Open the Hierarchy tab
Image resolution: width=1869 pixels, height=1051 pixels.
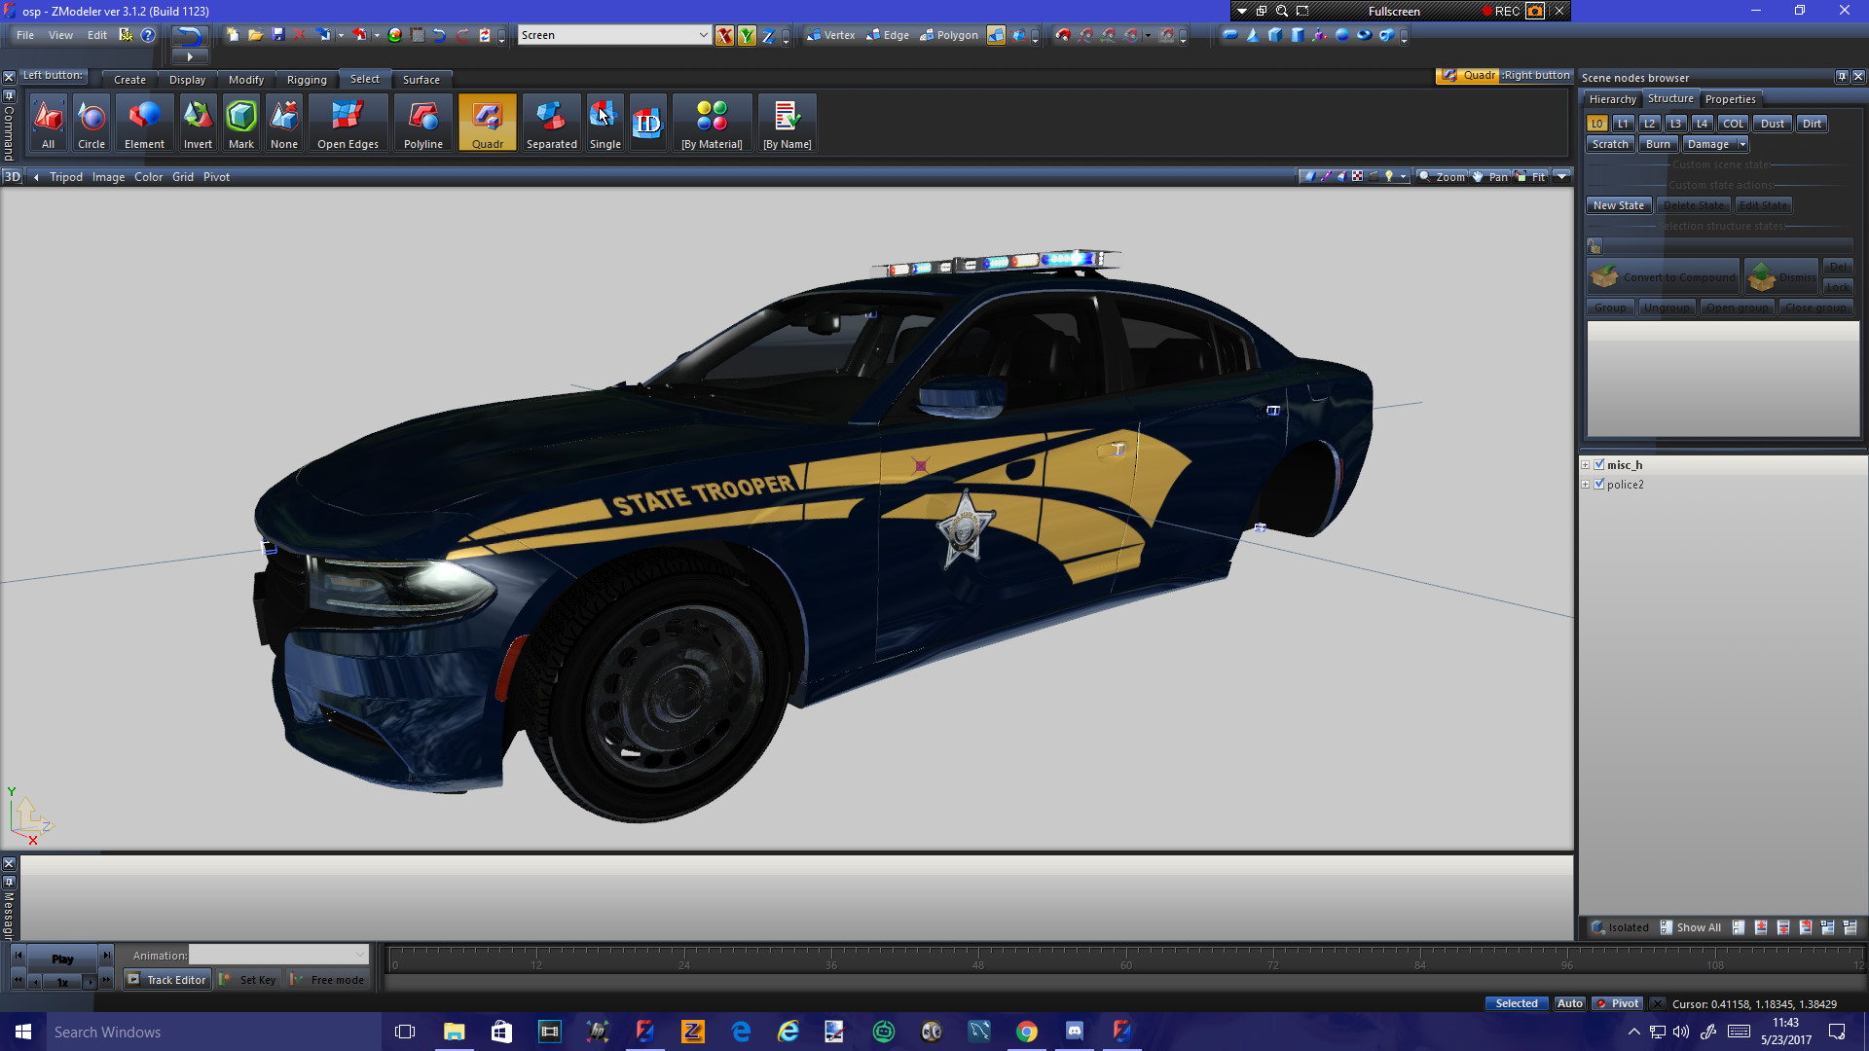[1612, 99]
